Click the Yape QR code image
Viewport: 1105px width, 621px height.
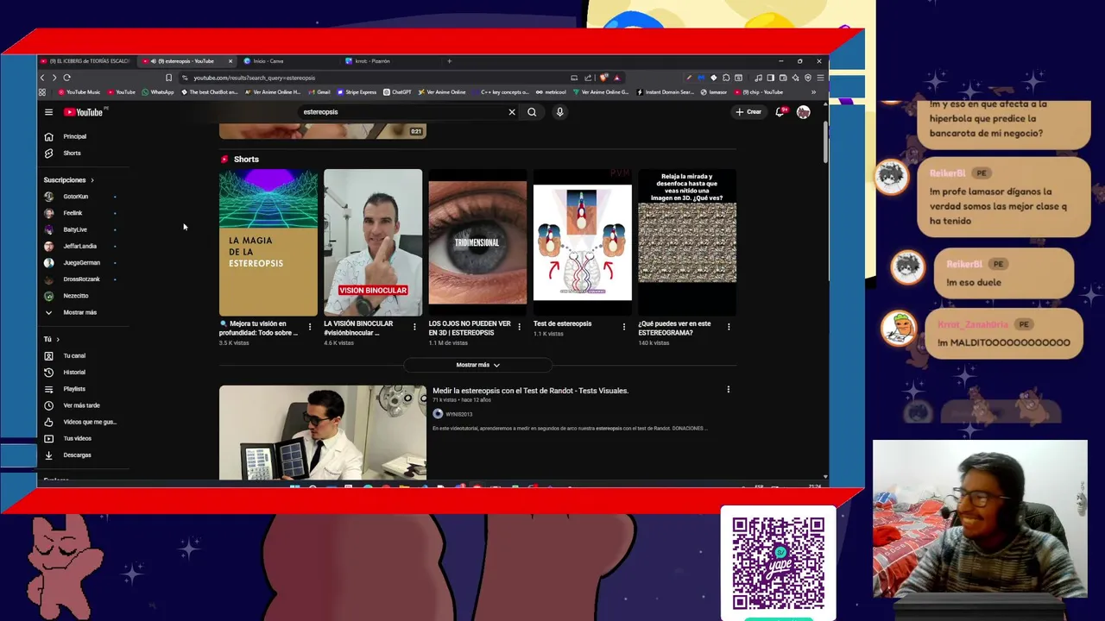779,564
